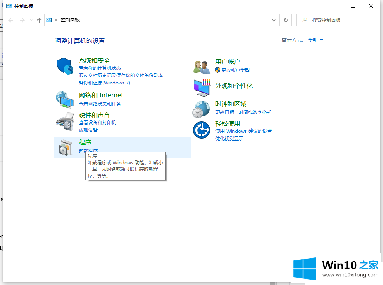Image resolution: width=383 pixels, height=285 pixels.
Task: Expand the address bar history dropdown arrow
Action: click(273, 20)
